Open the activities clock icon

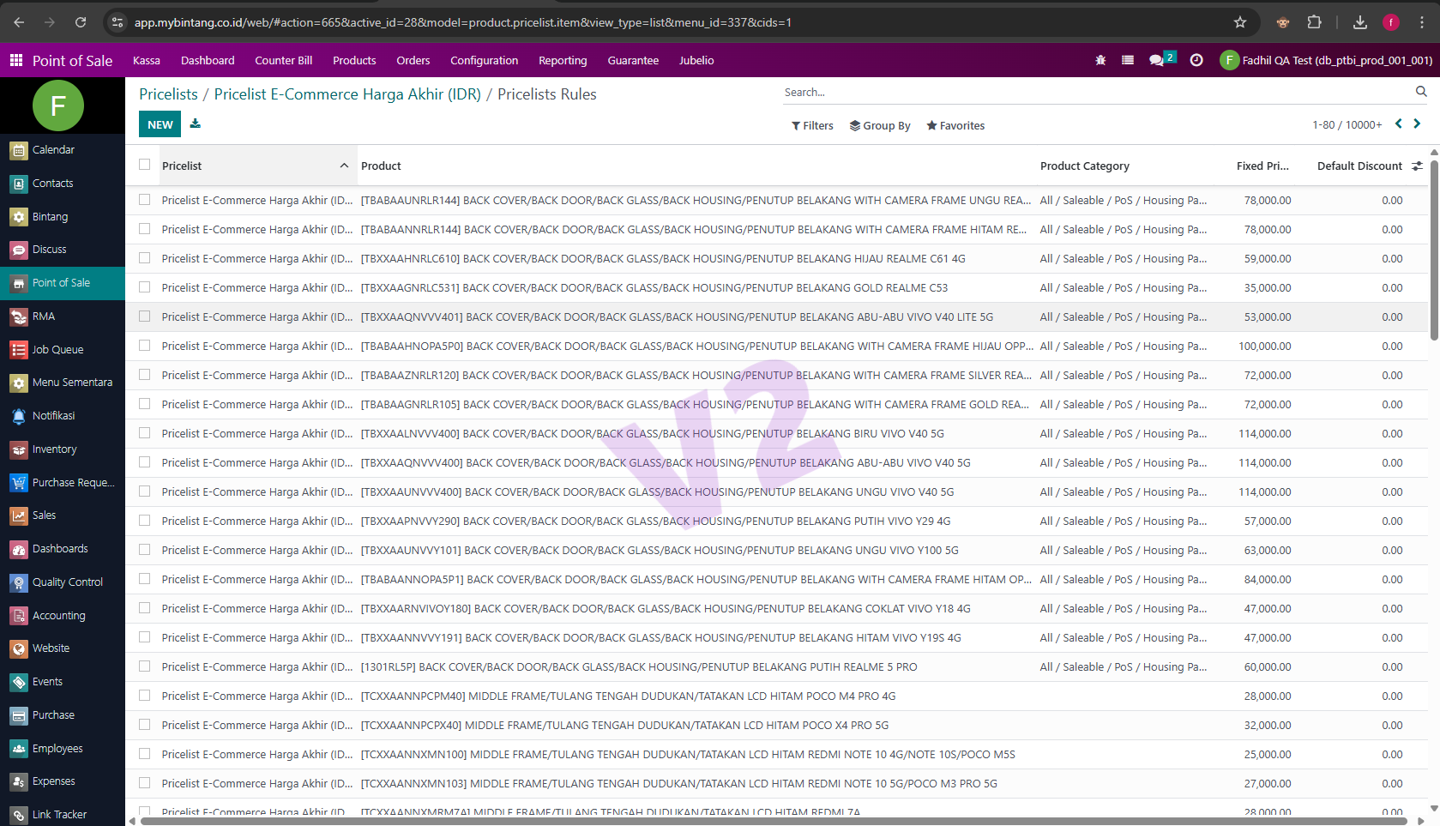point(1196,60)
